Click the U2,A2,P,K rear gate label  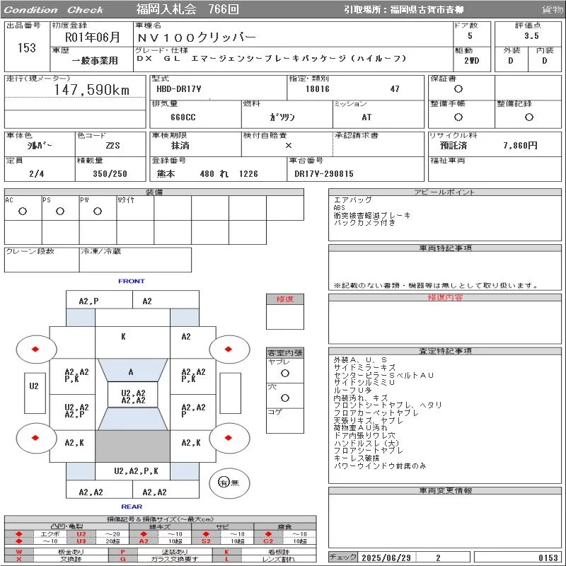pyautogui.click(x=136, y=470)
